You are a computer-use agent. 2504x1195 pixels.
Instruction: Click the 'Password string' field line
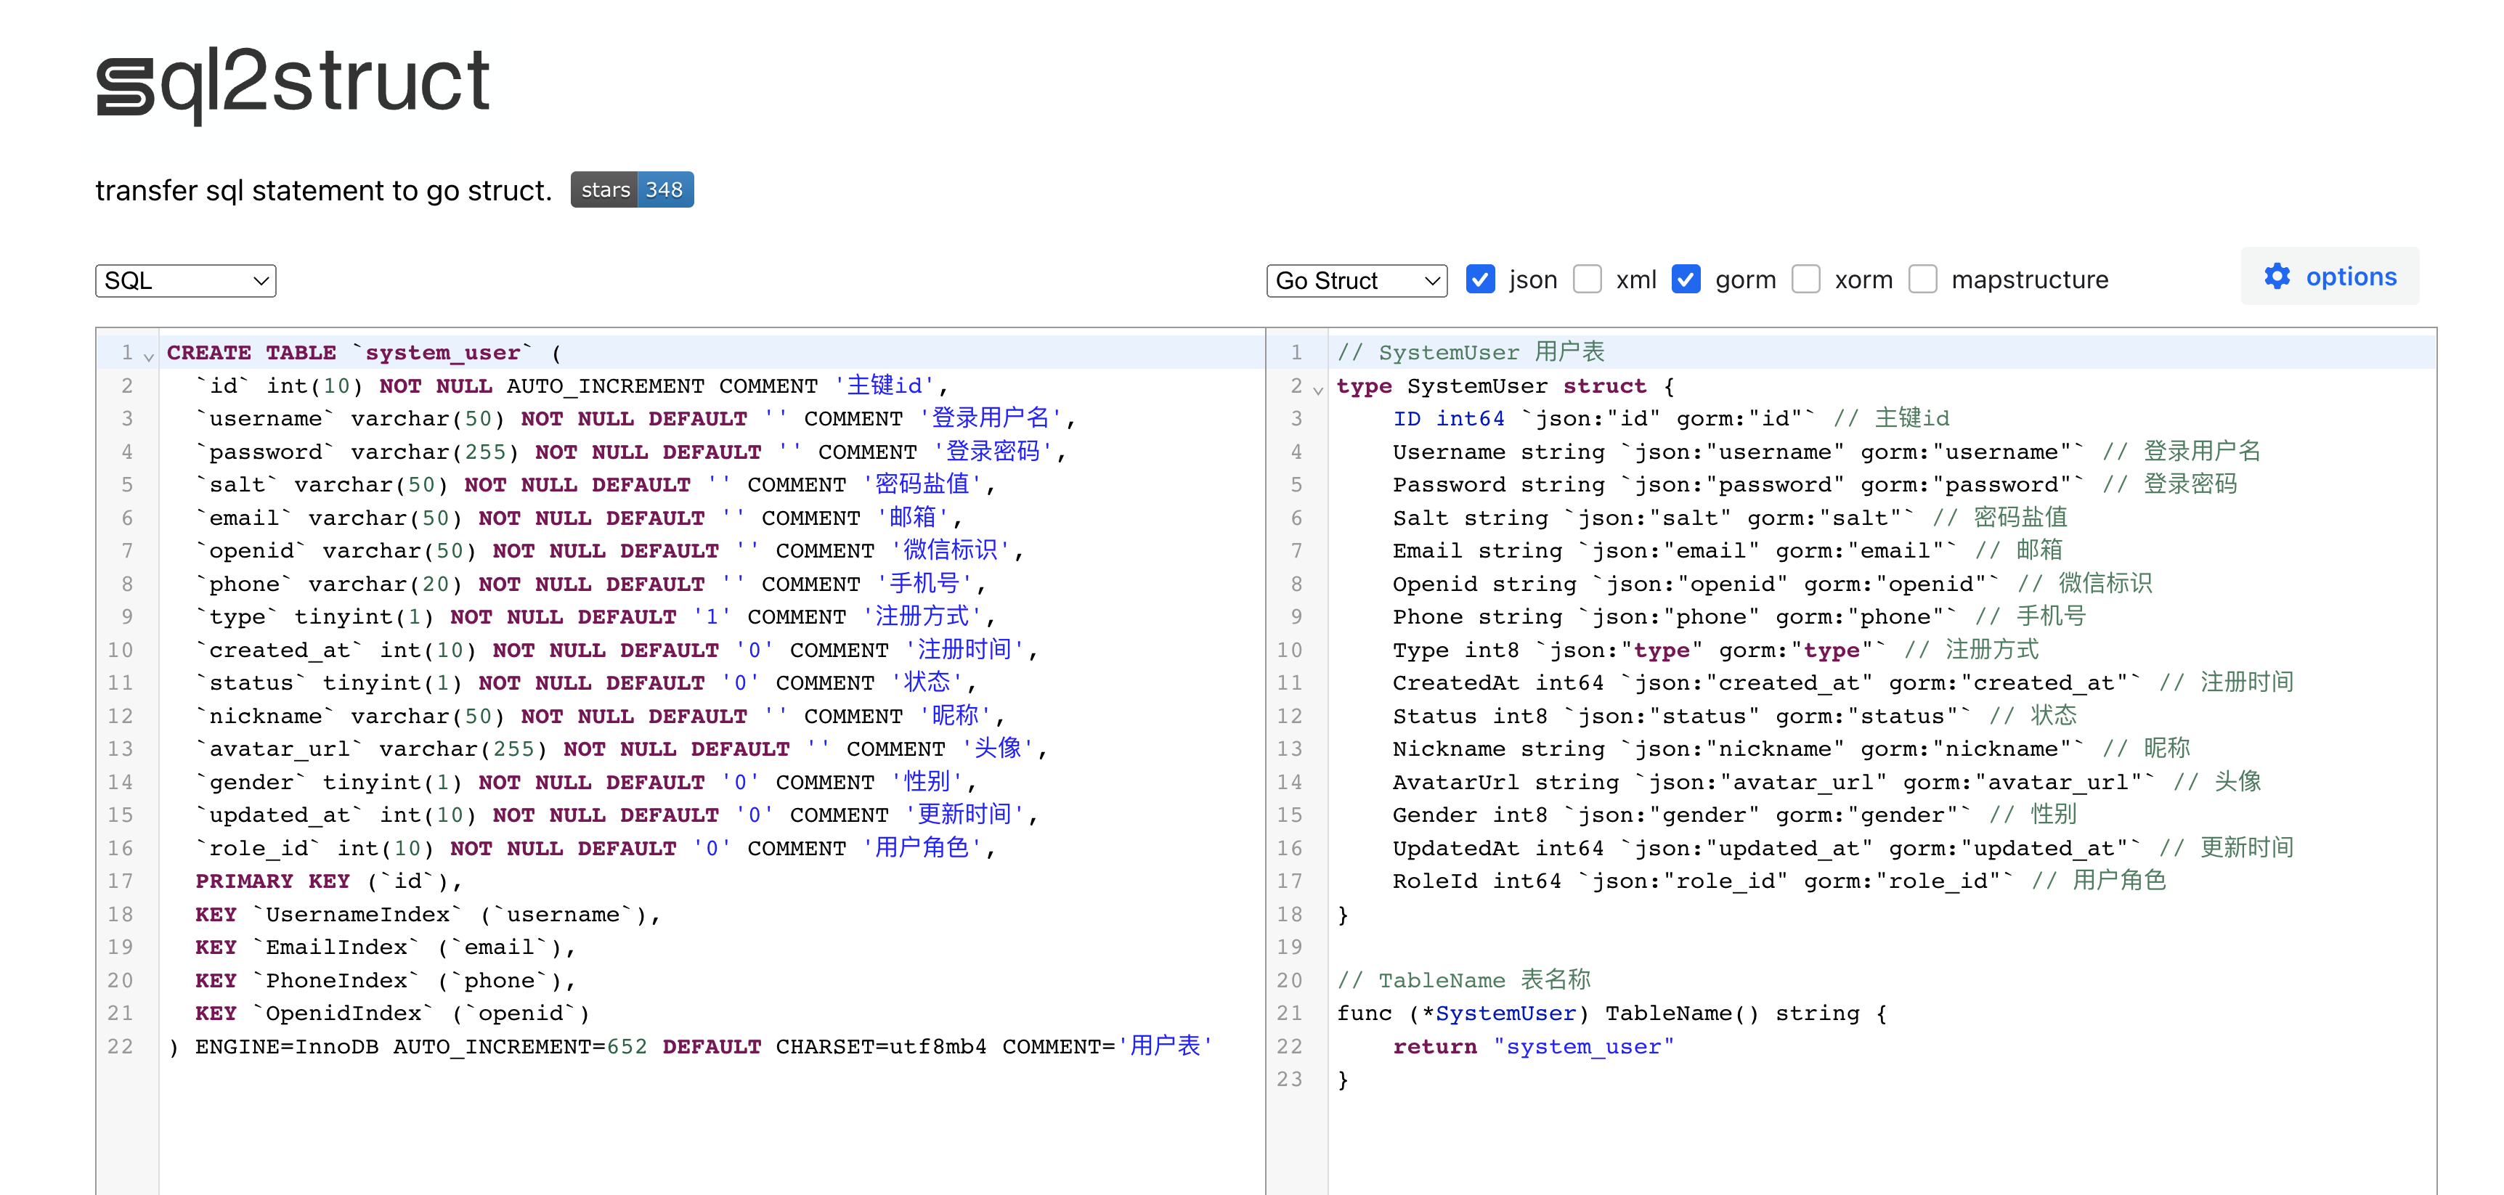1815,485
